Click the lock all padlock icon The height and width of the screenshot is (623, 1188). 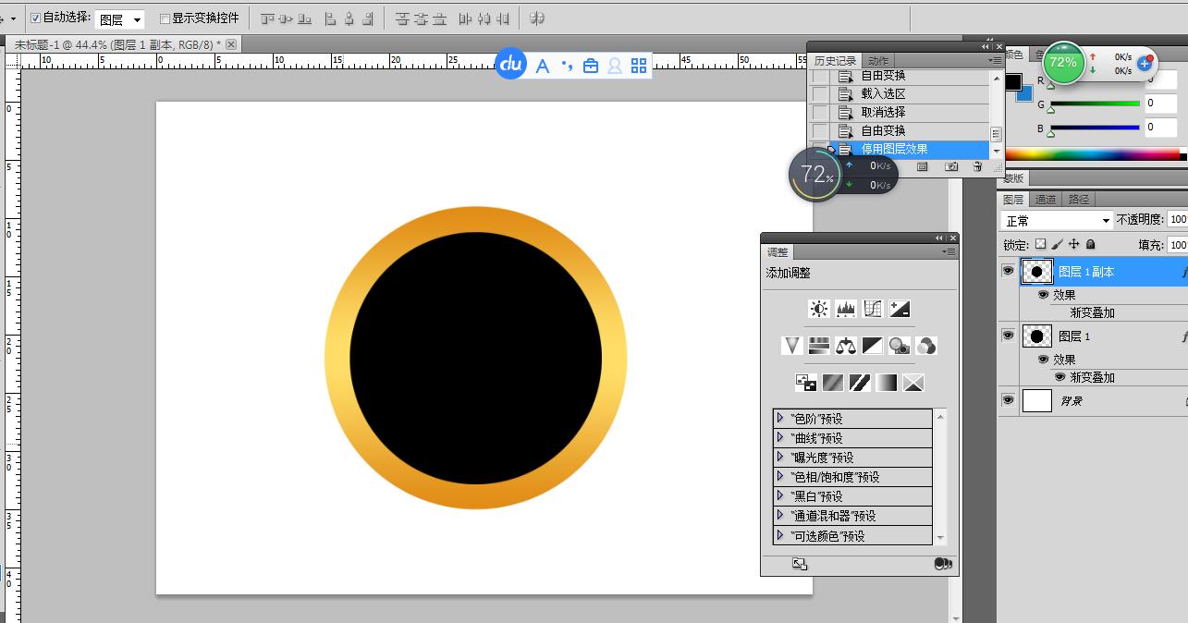point(1091,245)
